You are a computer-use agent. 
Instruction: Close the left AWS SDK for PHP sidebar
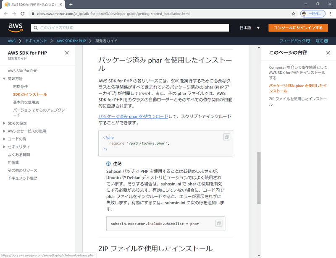point(67,53)
